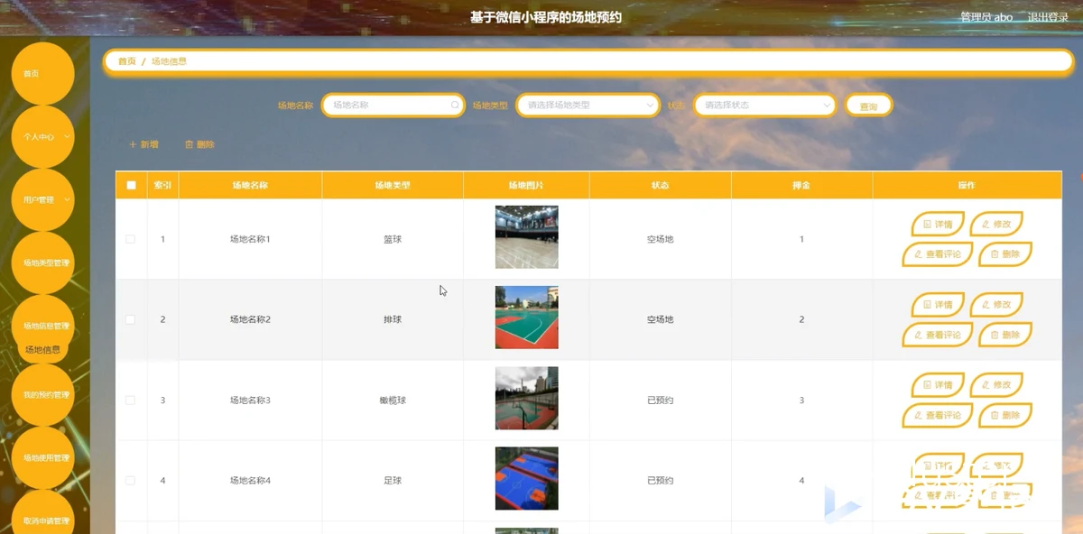Click 查看评论 for 场地名称3 row
The width and height of the screenshot is (1083, 534).
[938, 415]
